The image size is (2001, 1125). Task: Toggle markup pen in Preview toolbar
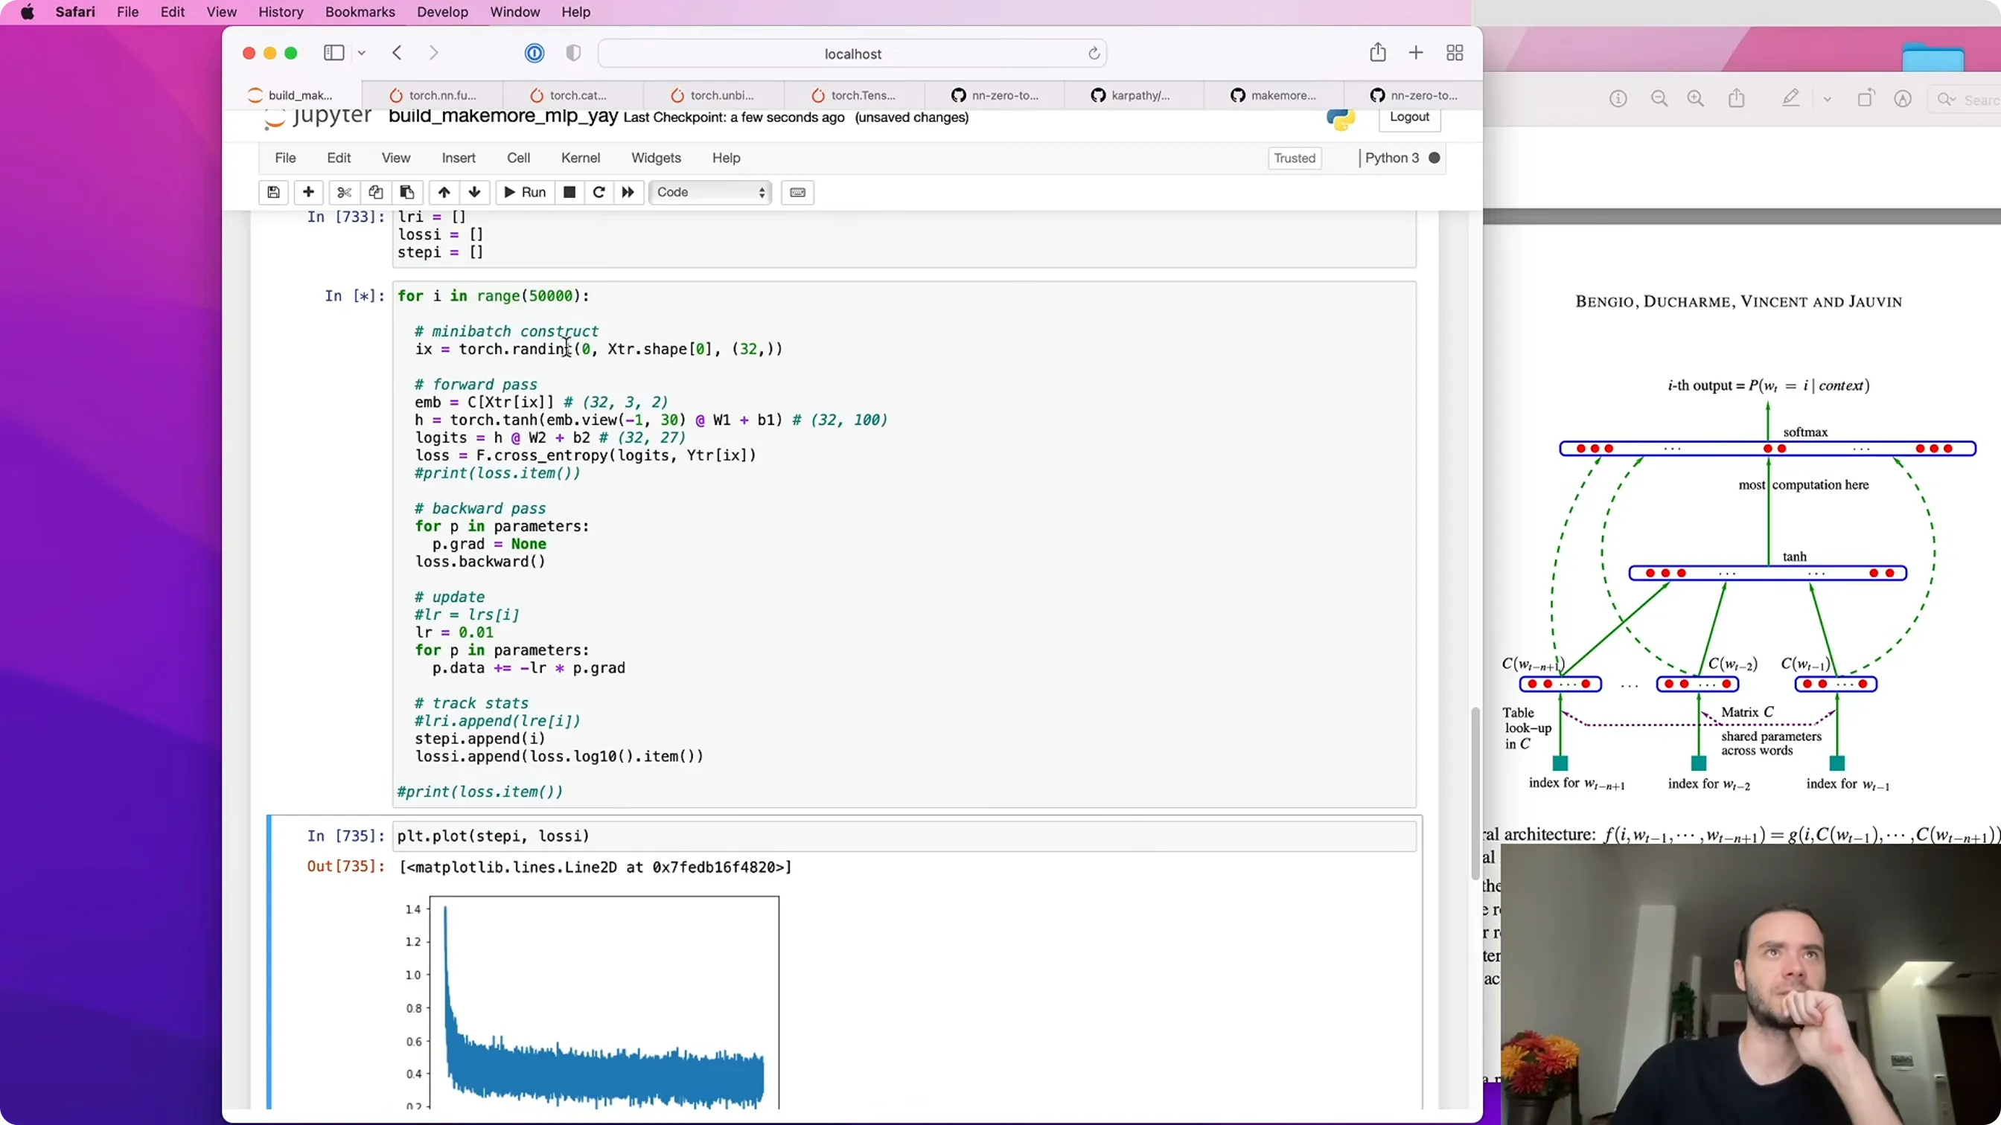point(1790,99)
